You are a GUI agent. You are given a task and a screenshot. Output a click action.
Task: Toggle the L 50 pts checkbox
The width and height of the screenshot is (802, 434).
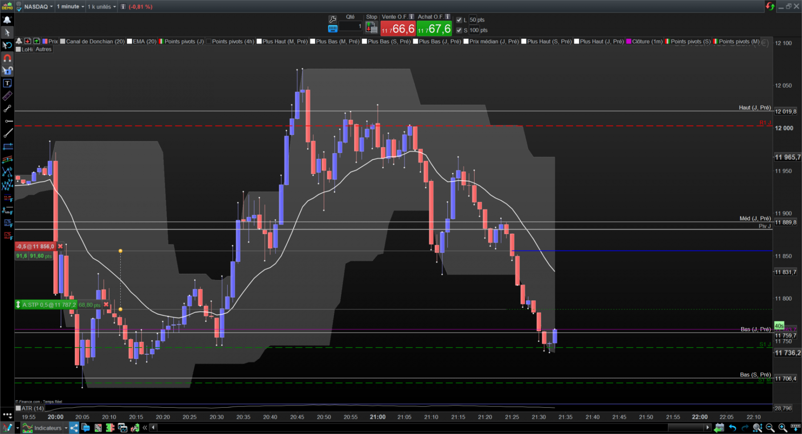click(x=459, y=20)
